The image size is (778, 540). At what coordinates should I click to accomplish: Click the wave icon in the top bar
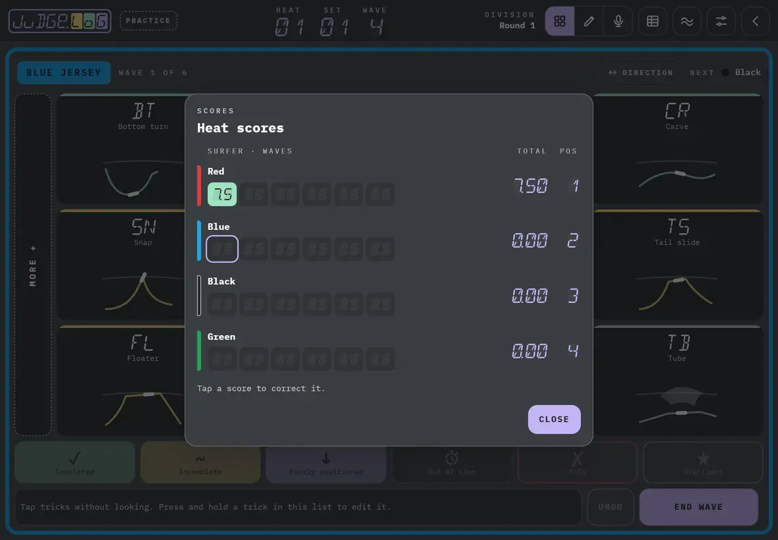(687, 21)
